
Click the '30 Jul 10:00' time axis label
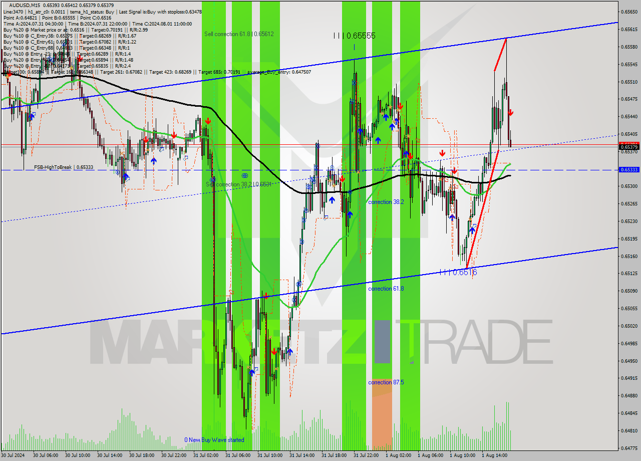pyautogui.click(x=78, y=455)
